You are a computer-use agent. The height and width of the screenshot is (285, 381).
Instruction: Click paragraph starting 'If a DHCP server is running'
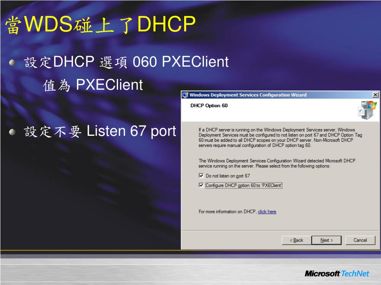pyautogui.click(x=280, y=138)
